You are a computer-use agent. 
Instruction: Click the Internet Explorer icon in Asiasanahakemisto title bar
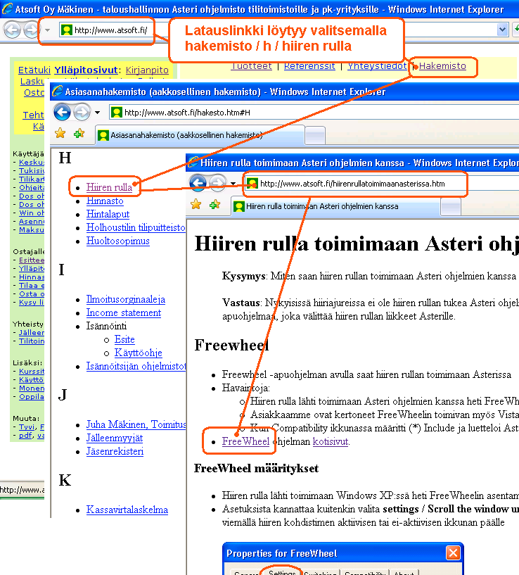(57, 91)
